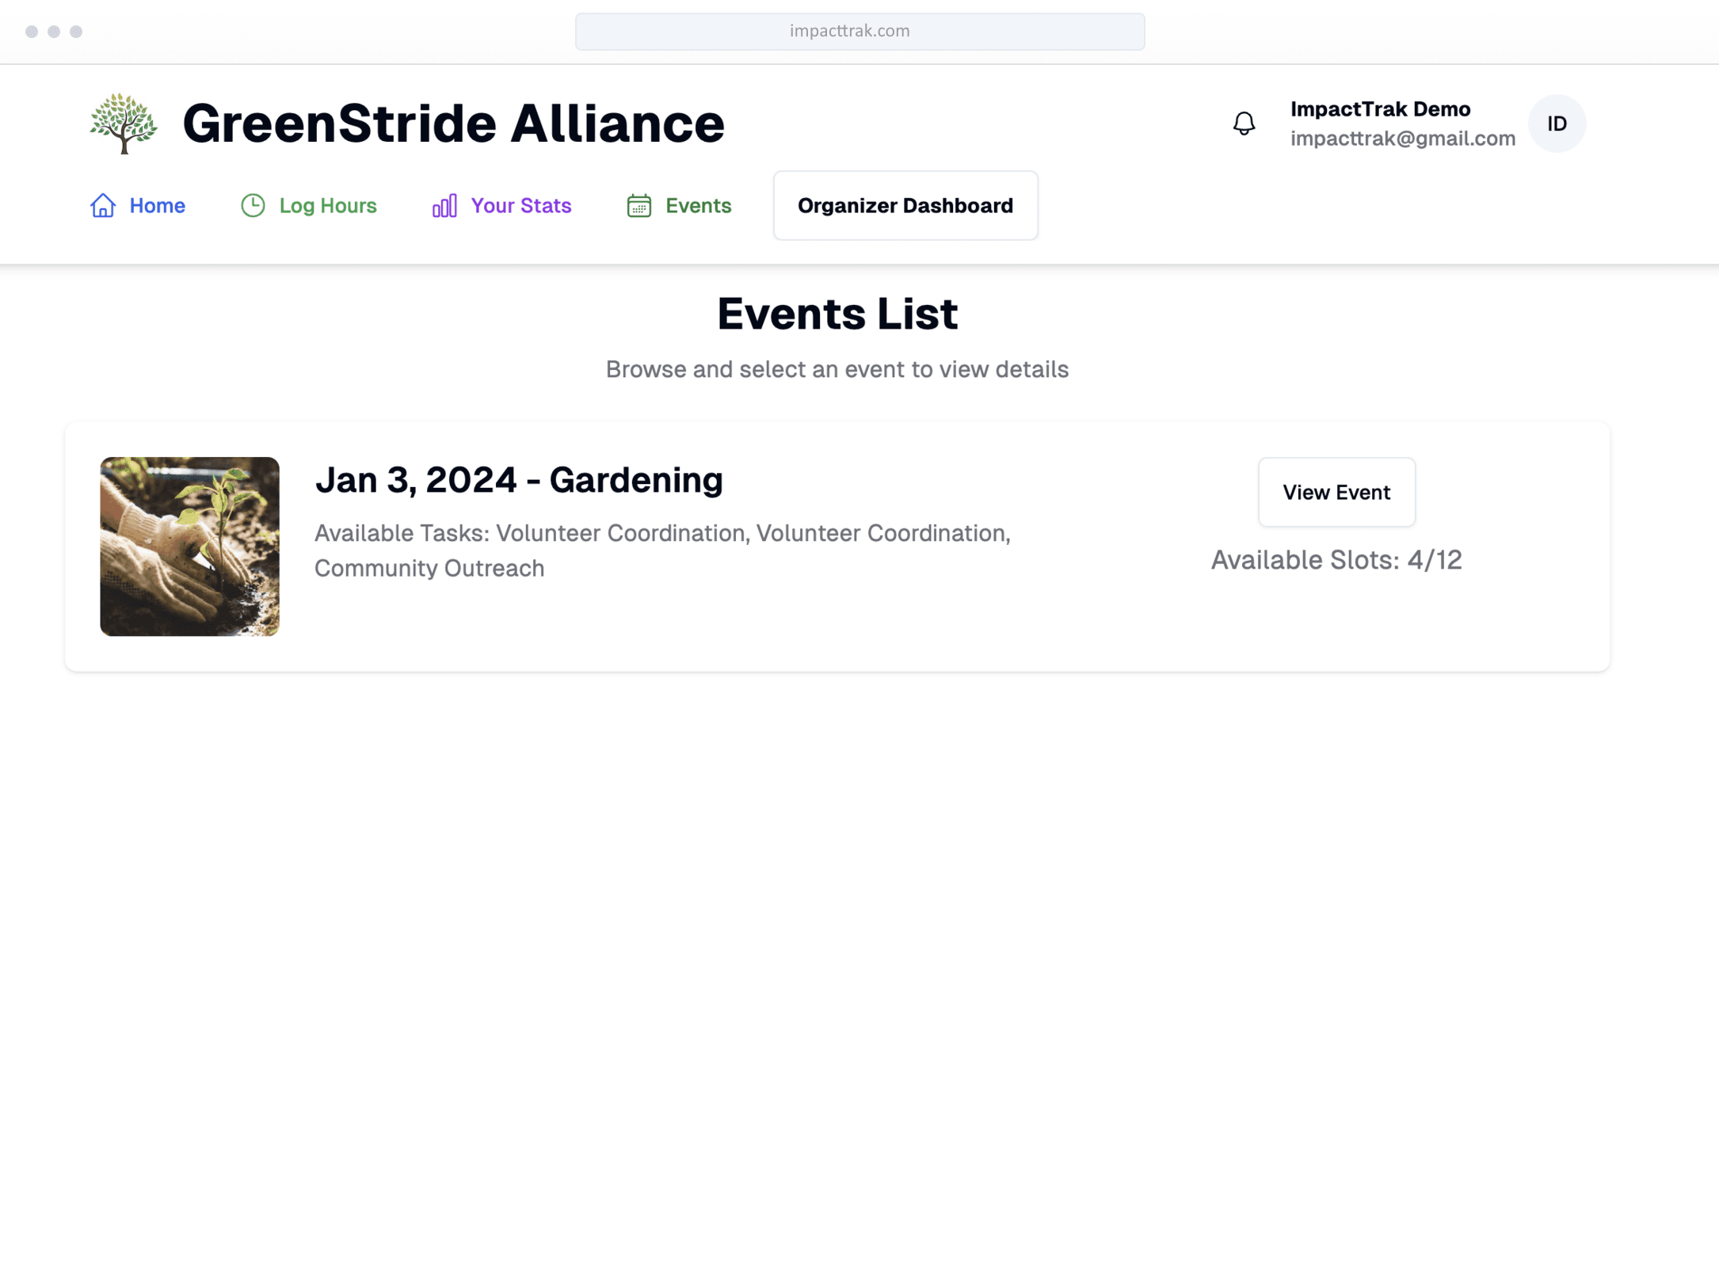This screenshot has height=1272, width=1719.
Task: Go to the Home page link
Action: [157, 206]
